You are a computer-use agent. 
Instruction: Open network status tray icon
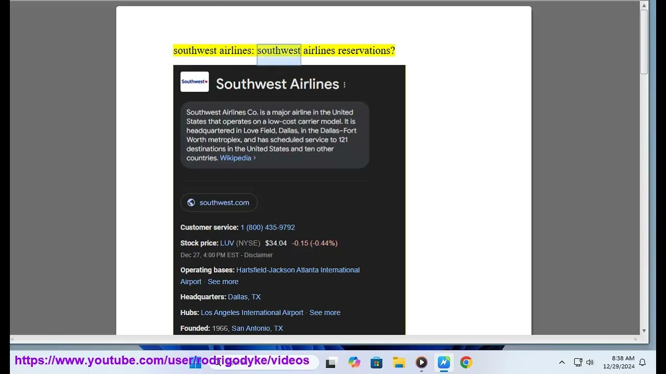click(x=578, y=363)
